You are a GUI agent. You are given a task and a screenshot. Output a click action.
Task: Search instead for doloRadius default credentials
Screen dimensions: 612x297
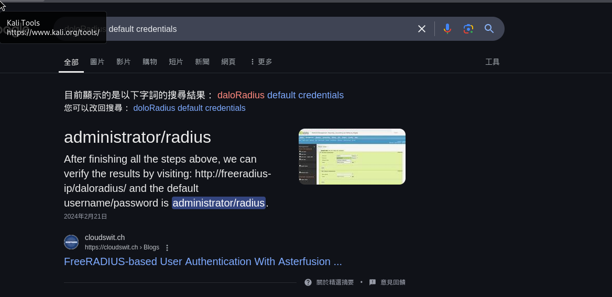coord(189,108)
